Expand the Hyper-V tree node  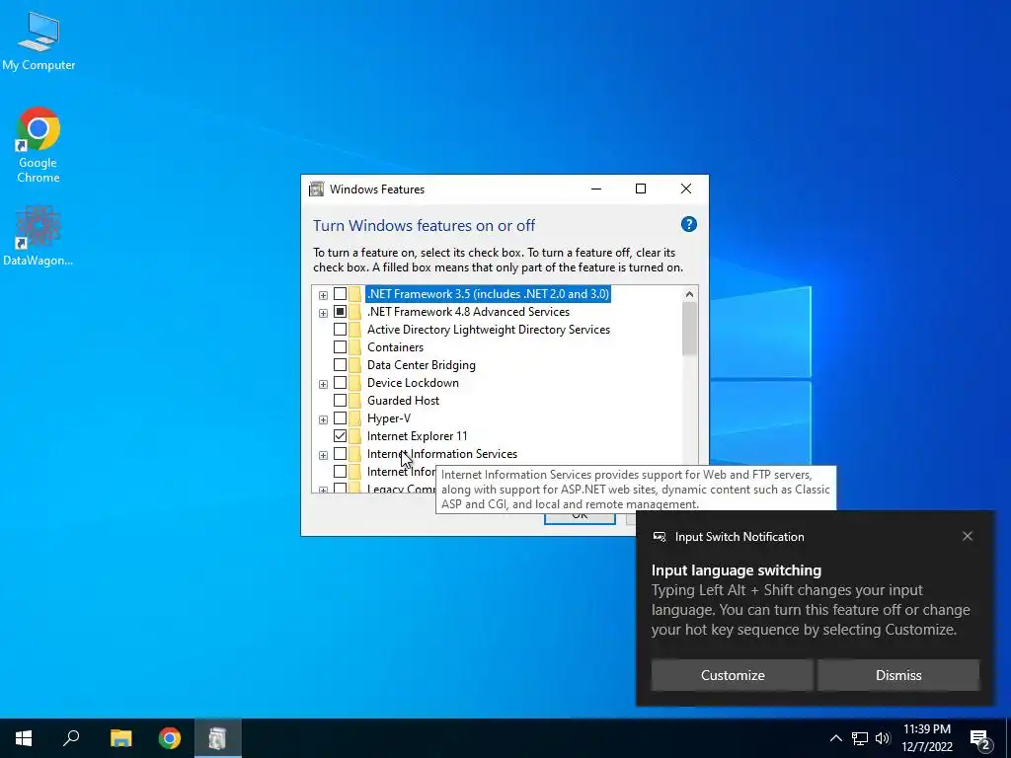point(323,419)
